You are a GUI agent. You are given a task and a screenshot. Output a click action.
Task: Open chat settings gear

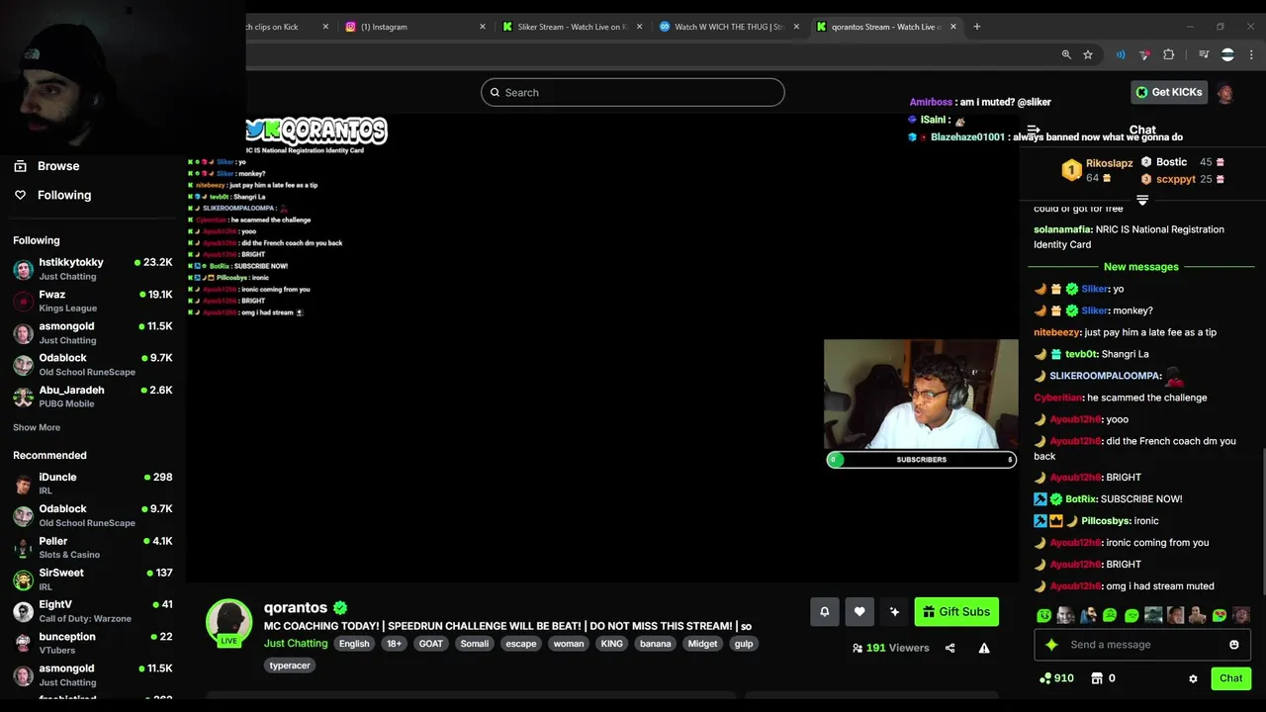pos(1193,678)
